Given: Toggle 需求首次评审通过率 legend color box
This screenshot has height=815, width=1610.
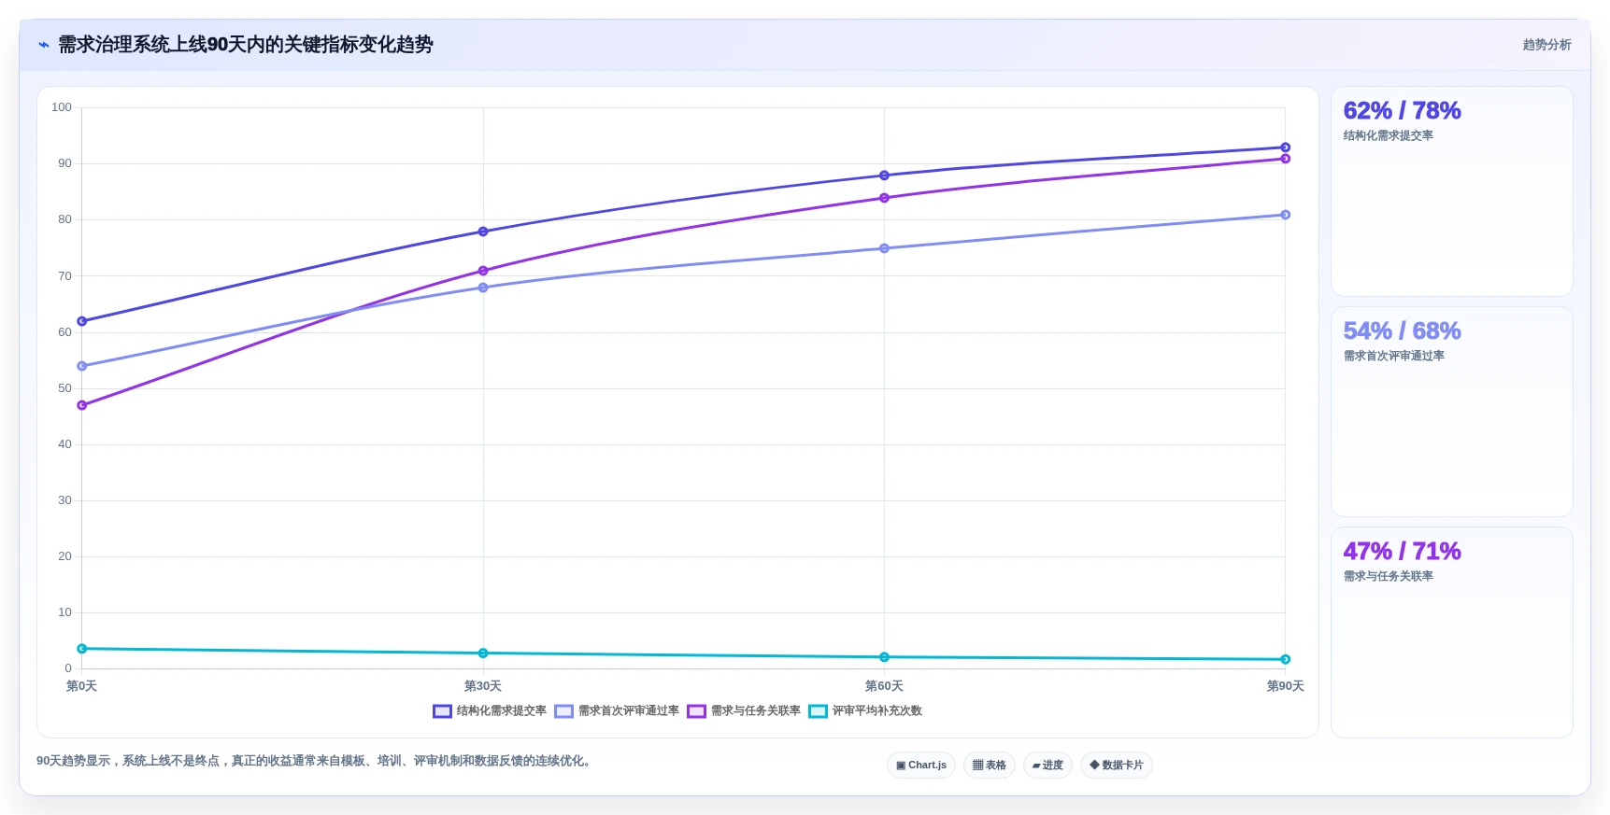Looking at the screenshot, I should pyautogui.click(x=563, y=711).
